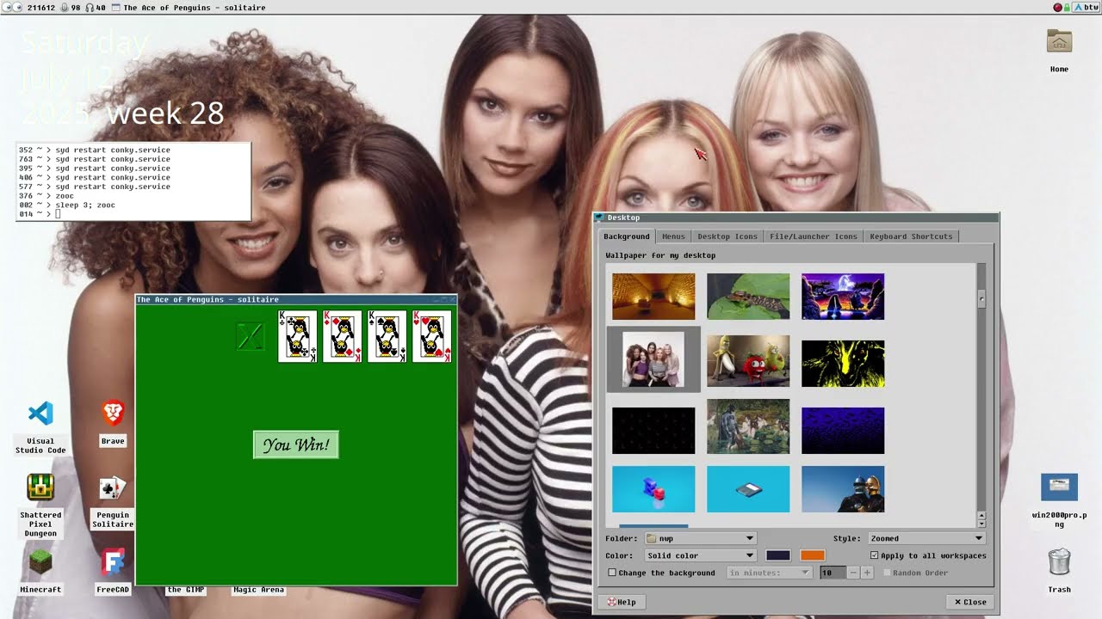Viewport: 1102px width, 619px height.
Task: Switch to the Keyboard Shortcuts tab
Action: [911, 236]
